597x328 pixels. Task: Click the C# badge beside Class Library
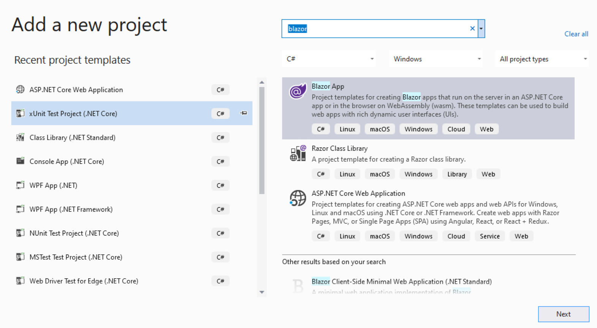[220, 137]
